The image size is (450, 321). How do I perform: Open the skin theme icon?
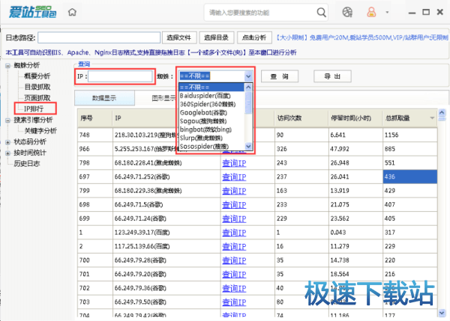(347, 12)
